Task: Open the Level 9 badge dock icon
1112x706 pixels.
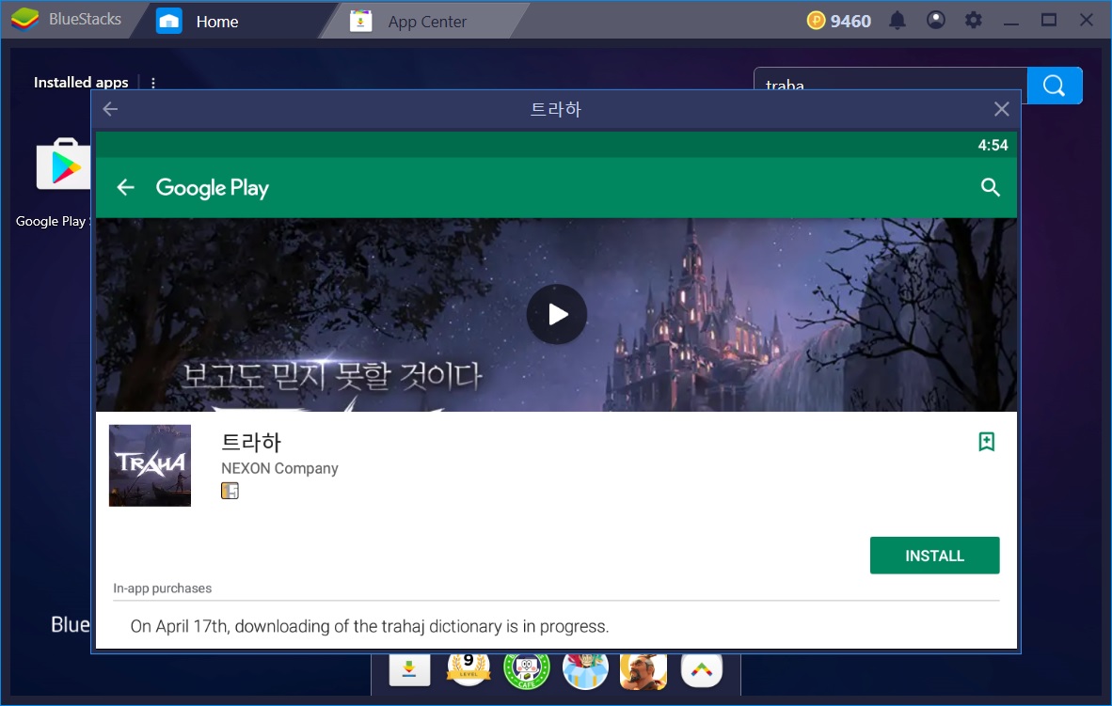Action: [x=469, y=670]
